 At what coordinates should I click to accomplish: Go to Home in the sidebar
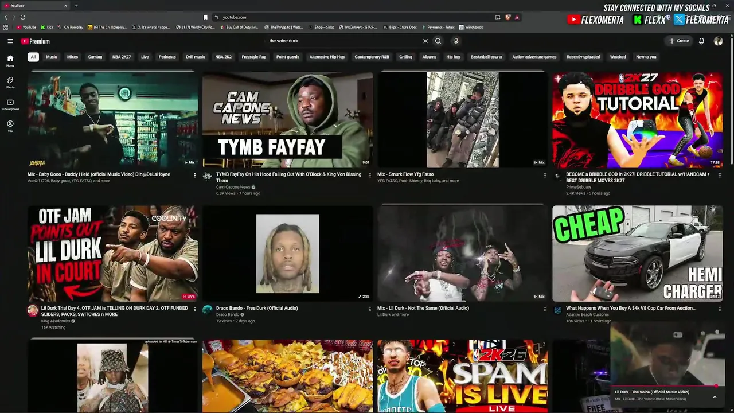coord(10,61)
